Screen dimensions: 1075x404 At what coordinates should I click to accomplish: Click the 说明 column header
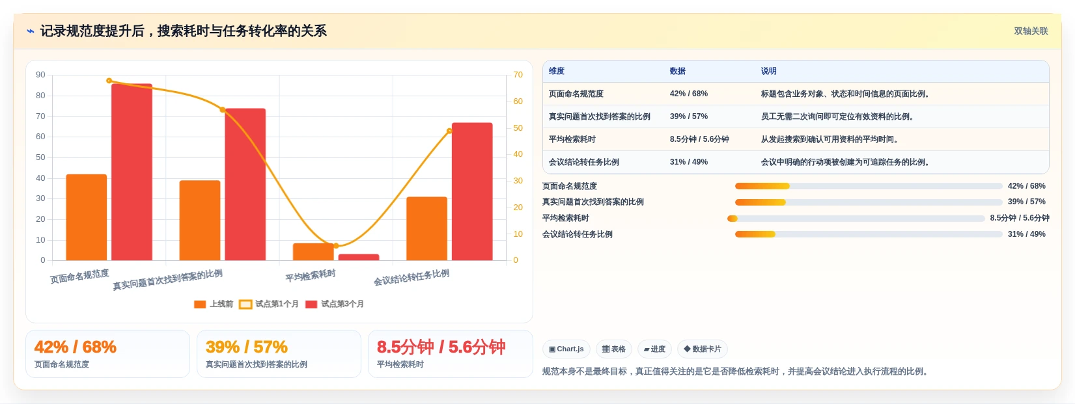(x=769, y=71)
